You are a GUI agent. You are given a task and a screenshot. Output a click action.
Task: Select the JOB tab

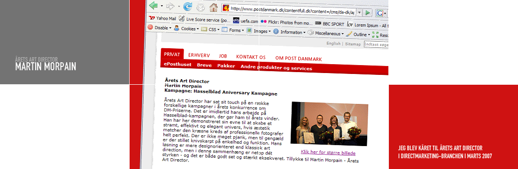tap(223, 56)
